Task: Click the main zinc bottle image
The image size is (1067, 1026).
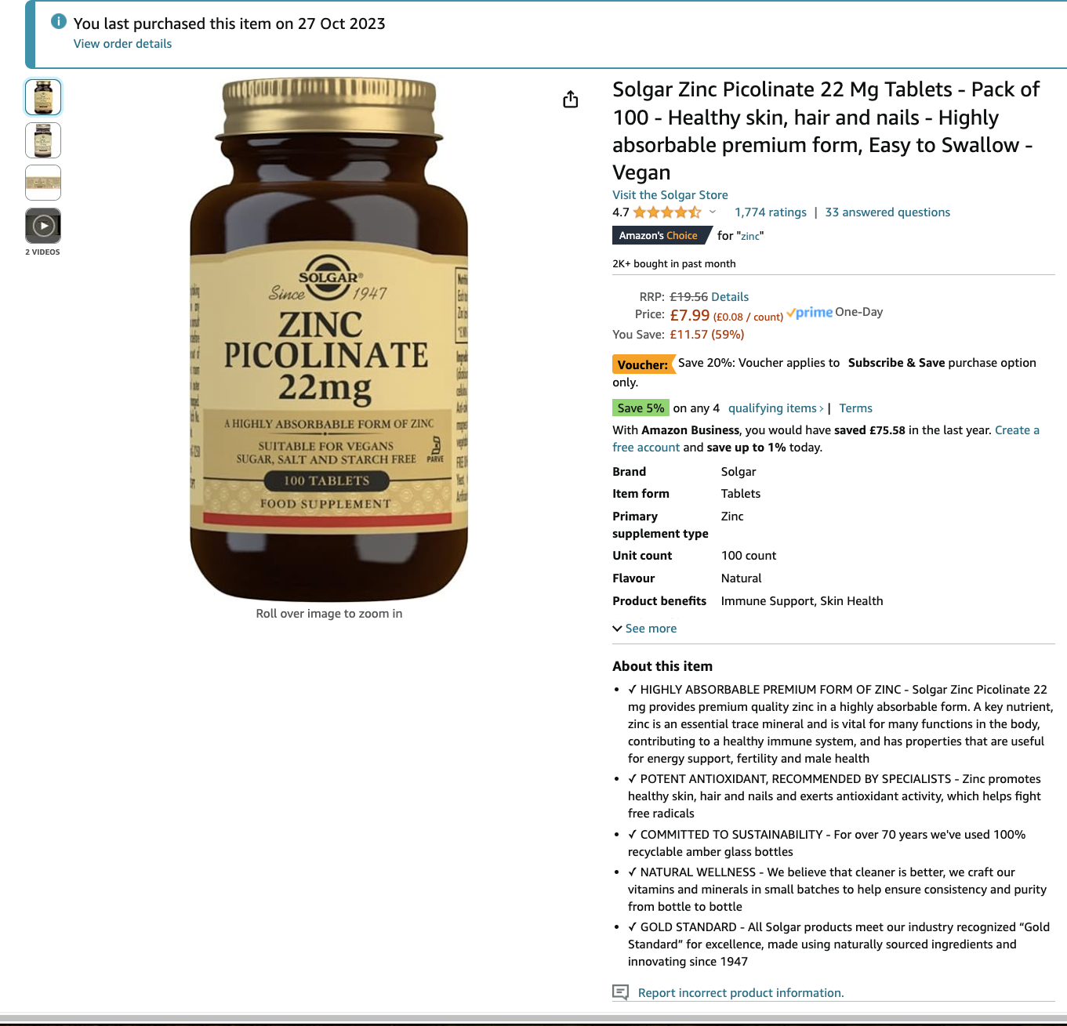Action: click(328, 339)
